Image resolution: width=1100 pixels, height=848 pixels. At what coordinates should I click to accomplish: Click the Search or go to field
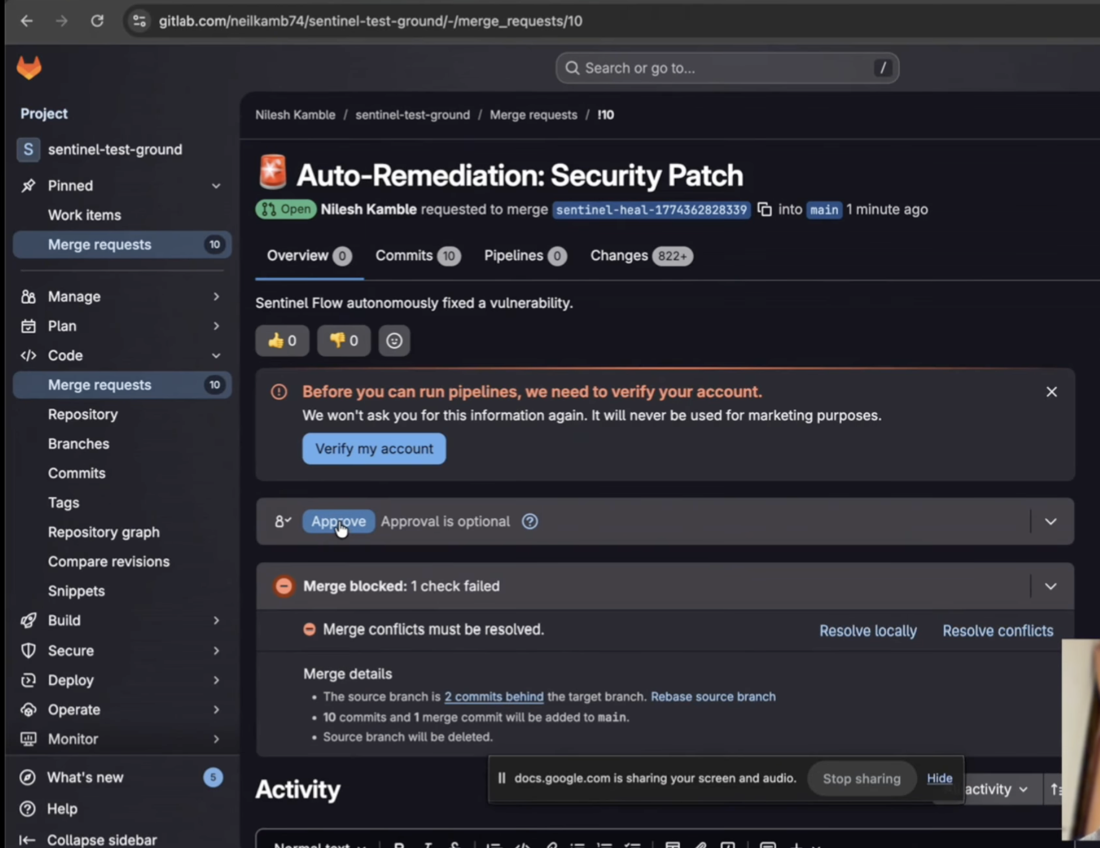point(727,68)
